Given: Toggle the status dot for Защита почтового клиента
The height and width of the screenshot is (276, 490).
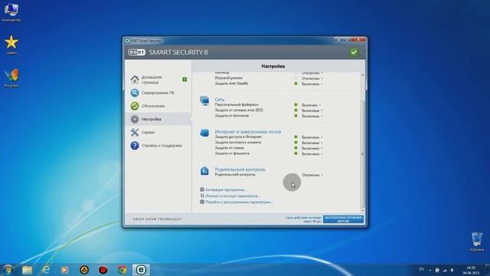Looking at the screenshot, I should pyautogui.click(x=296, y=143).
